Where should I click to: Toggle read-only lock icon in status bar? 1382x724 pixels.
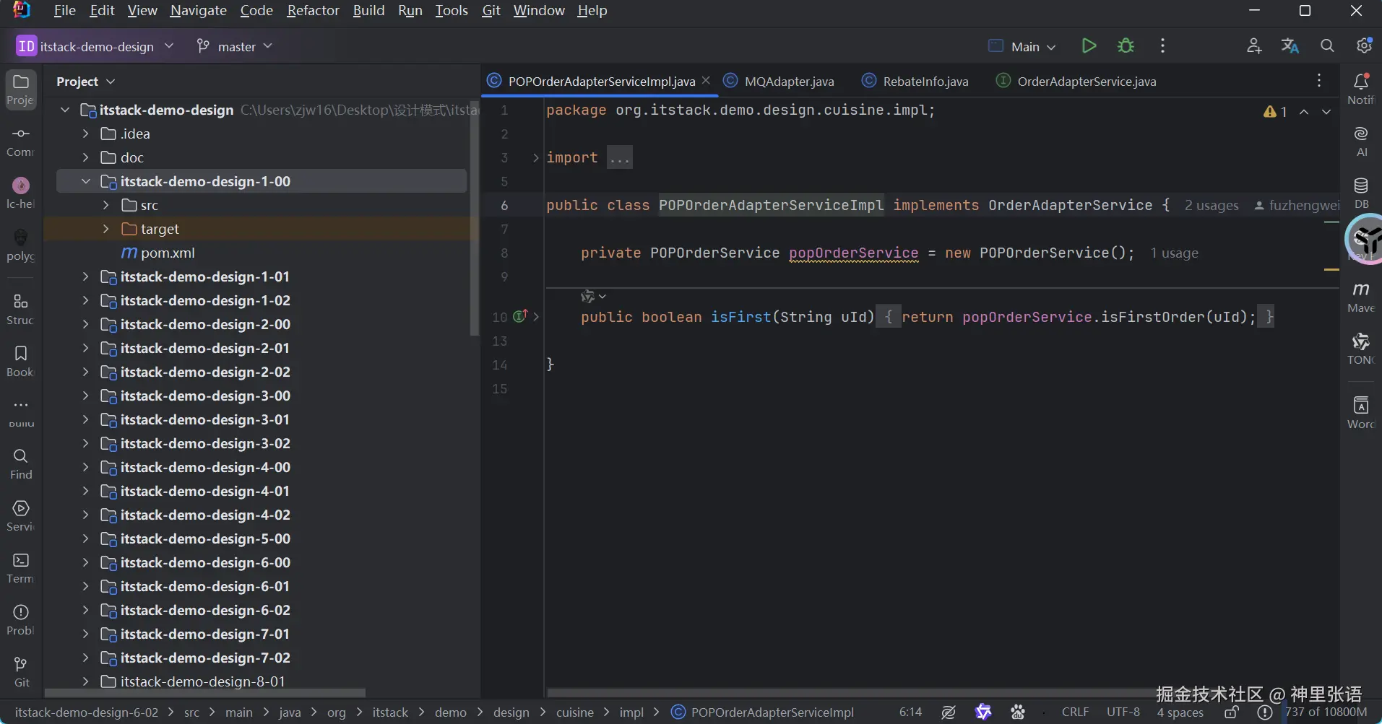pos(1232,712)
